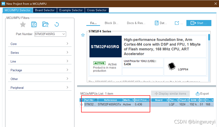Click the external link open icon
Image resolution: width=219 pixels, height=127 pixels.
tap(177, 23)
